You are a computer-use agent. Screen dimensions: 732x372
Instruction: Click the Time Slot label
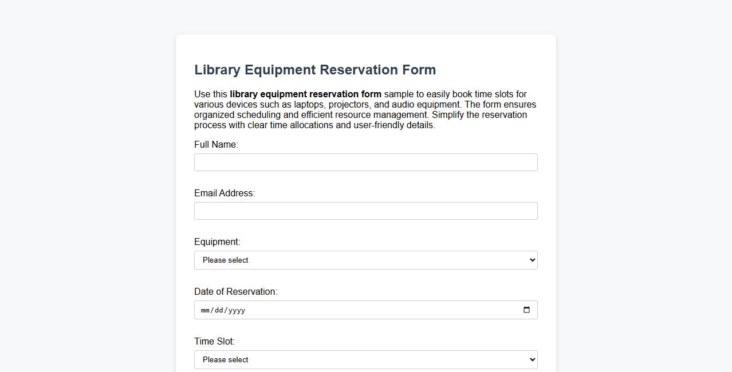click(x=214, y=341)
